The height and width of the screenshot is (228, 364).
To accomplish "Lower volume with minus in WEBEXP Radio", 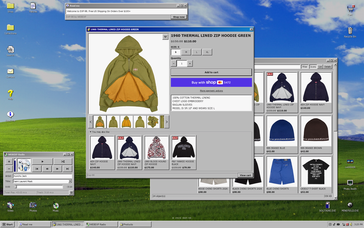I will 9,169.
